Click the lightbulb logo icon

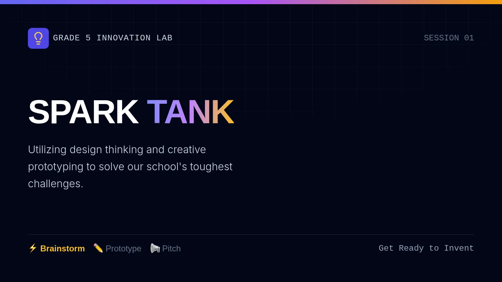pyautogui.click(x=38, y=38)
